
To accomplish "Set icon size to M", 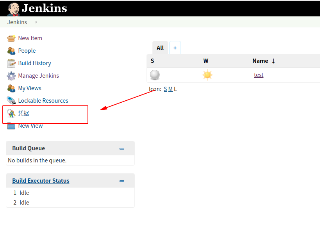I will pyautogui.click(x=170, y=89).
